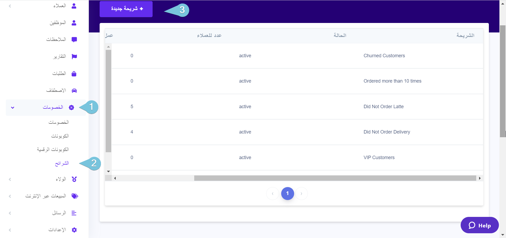The image size is (506, 238).
Task: Click the customers person icon in sidebar
Action: (74, 6)
